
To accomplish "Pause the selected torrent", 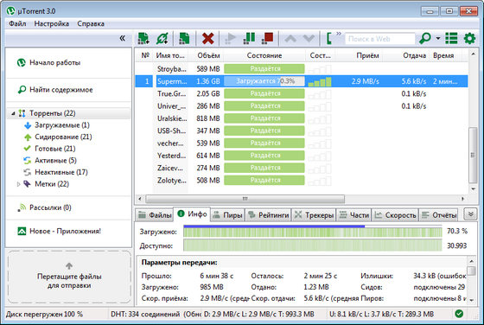I will point(249,38).
